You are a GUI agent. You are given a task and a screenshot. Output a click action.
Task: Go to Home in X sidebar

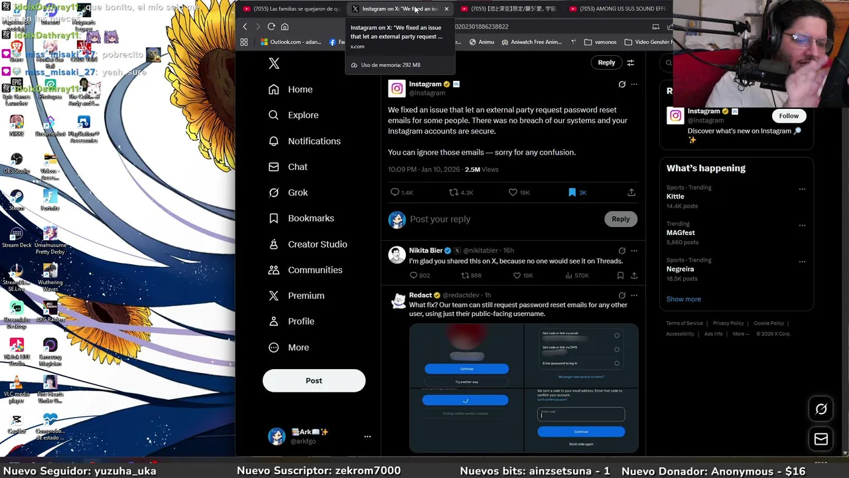pos(291,90)
